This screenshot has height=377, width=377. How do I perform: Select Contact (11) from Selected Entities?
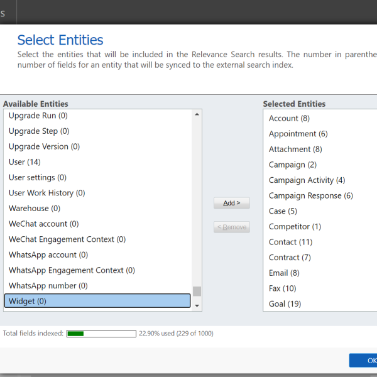point(290,242)
